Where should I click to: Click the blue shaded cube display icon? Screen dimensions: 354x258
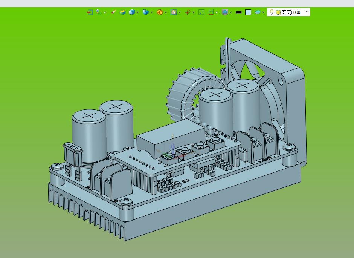[x=132, y=12]
